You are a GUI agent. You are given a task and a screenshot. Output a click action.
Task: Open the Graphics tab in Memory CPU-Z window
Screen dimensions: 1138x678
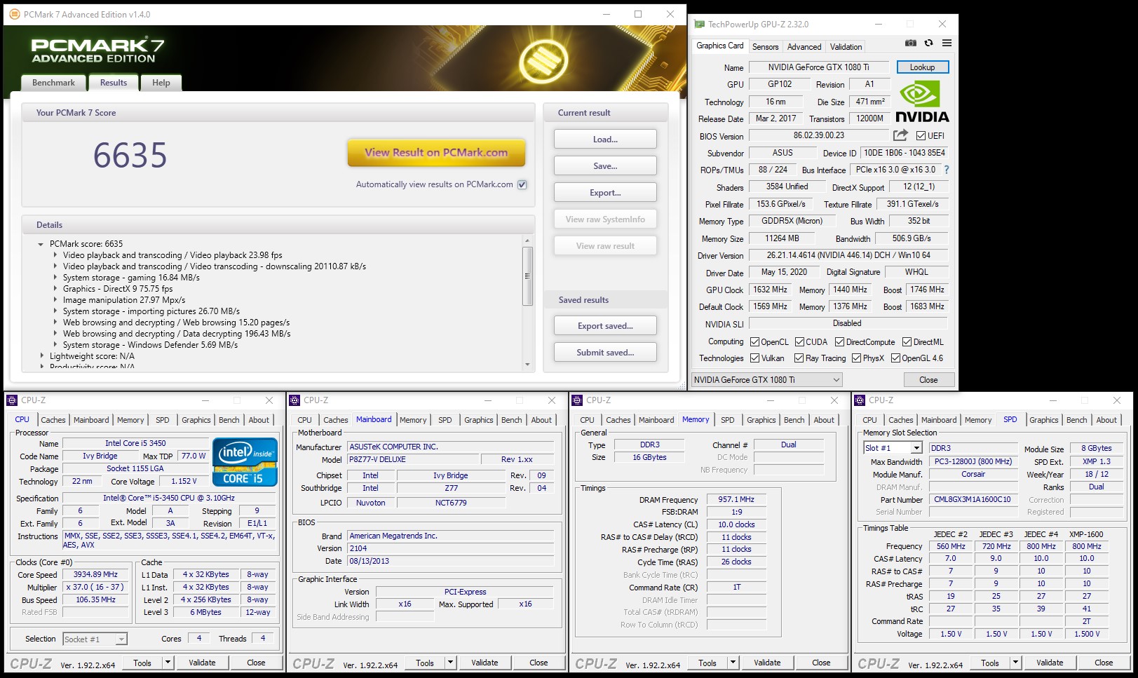761,420
